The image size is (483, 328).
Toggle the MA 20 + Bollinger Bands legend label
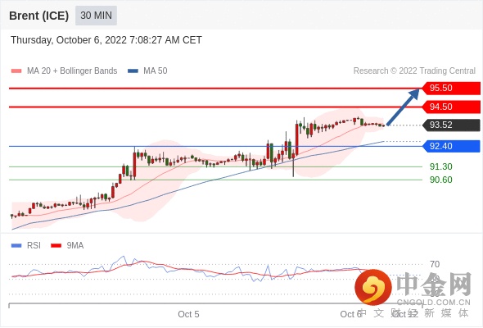click(72, 71)
